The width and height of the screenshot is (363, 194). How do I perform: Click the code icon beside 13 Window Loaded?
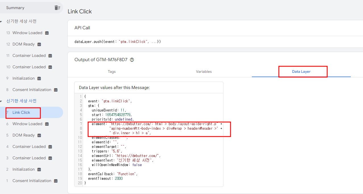pyautogui.click(x=47, y=33)
